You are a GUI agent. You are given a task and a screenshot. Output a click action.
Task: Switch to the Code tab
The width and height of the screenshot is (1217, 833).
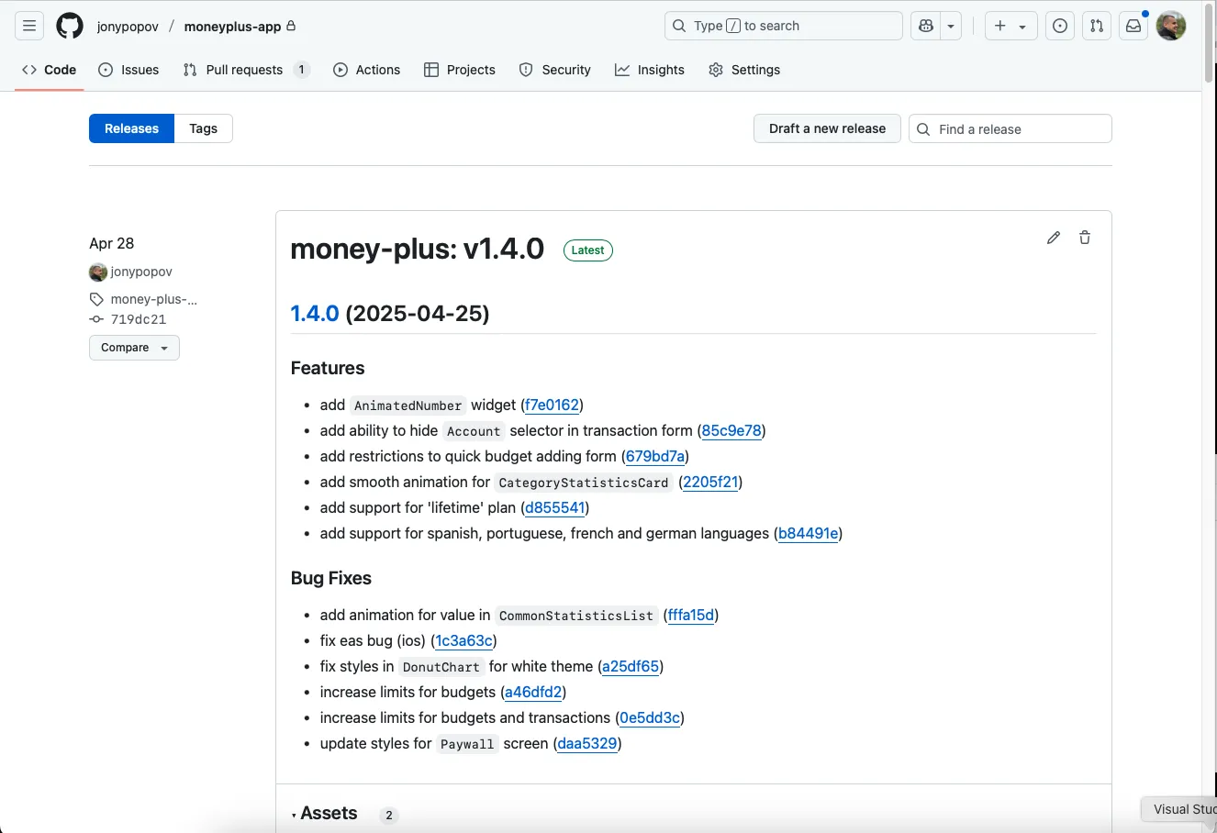coord(50,70)
